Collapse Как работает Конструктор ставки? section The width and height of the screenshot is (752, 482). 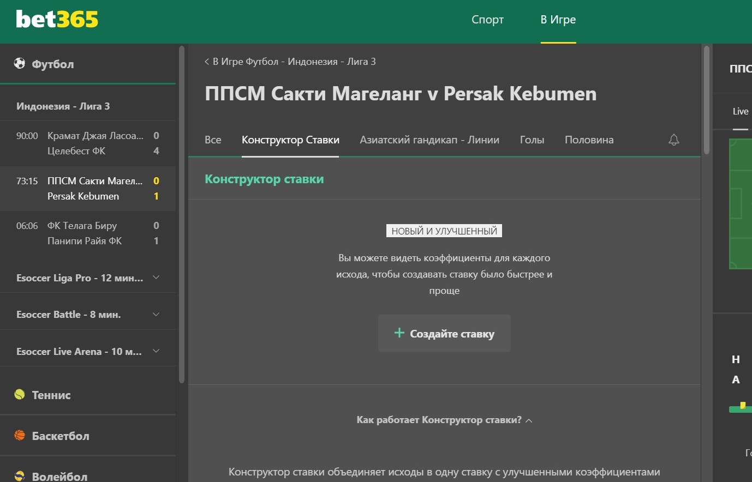[x=444, y=420]
